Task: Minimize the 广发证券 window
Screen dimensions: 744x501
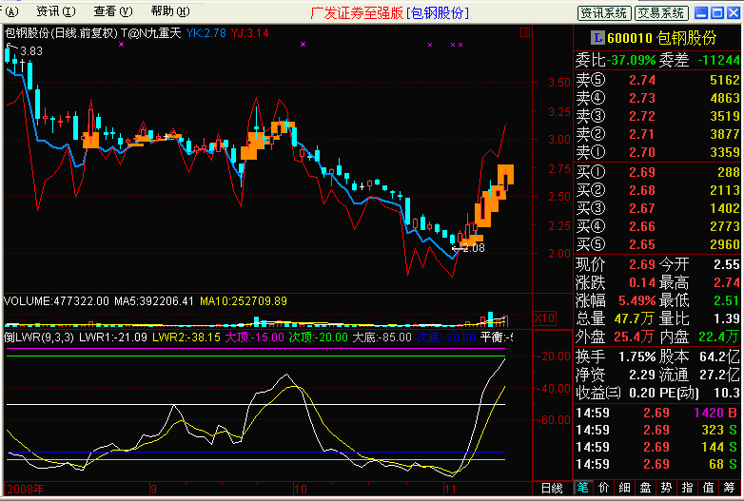Action: (701, 12)
